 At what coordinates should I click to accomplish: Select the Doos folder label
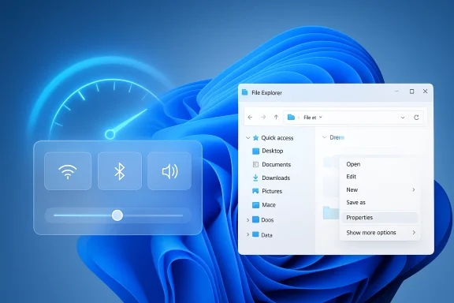(x=267, y=220)
